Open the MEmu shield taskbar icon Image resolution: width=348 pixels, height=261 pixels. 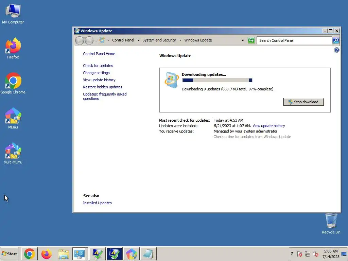[132, 254]
